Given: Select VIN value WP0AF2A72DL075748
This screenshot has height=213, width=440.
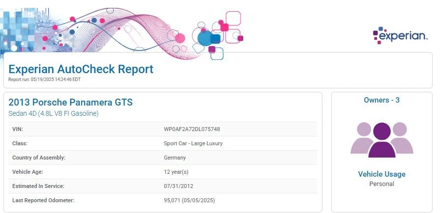Looking at the screenshot, I should (x=192, y=129).
